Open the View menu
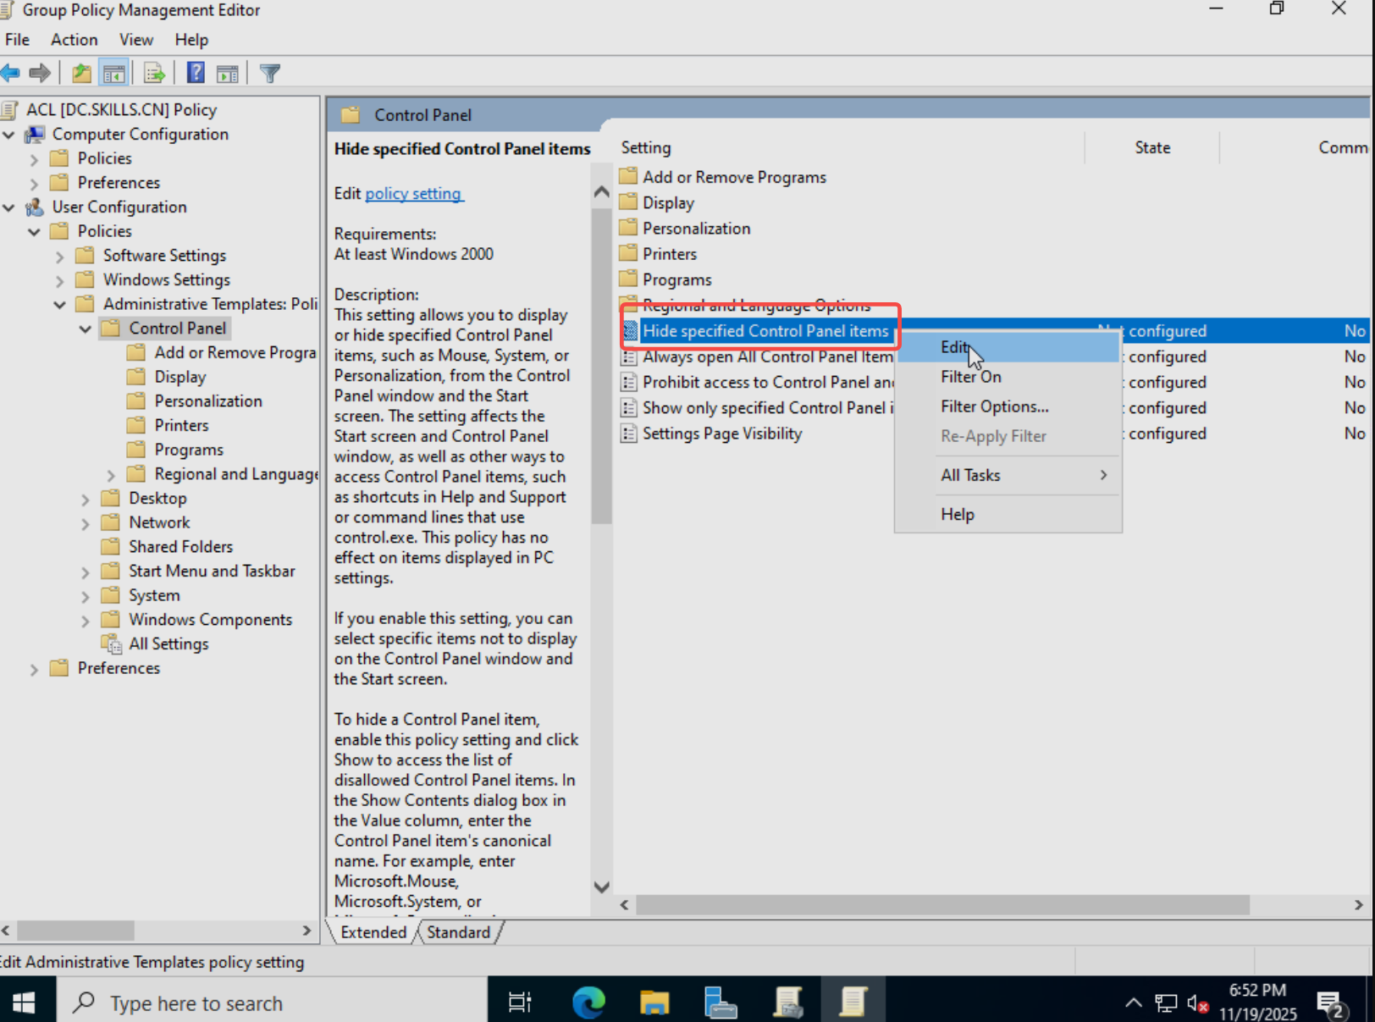 pos(135,40)
